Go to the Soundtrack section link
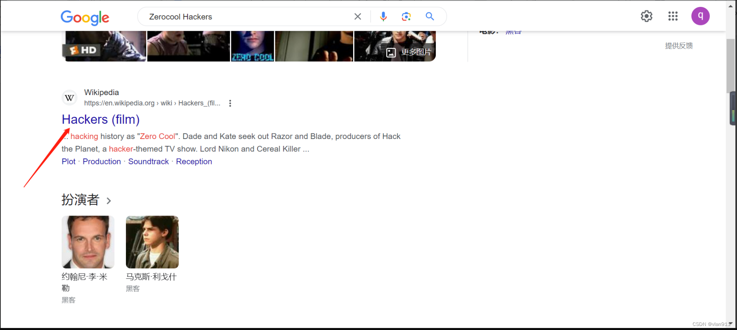This screenshot has height=330, width=737. pos(149,162)
